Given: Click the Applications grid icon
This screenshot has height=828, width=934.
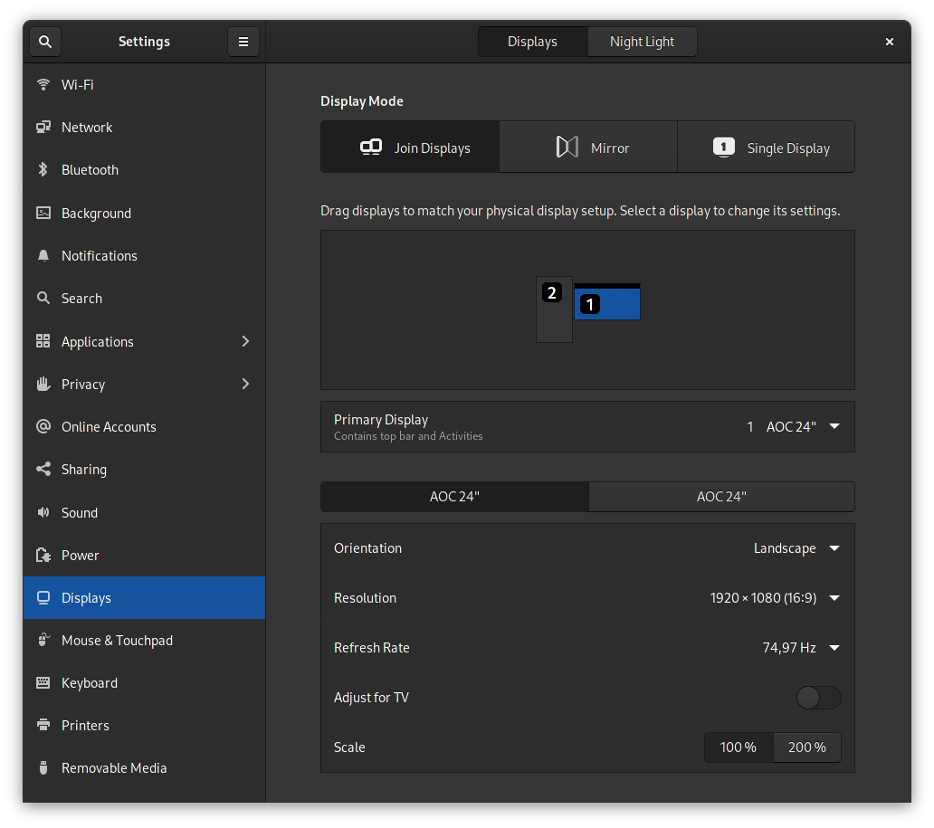Looking at the screenshot, I should 43,341.
